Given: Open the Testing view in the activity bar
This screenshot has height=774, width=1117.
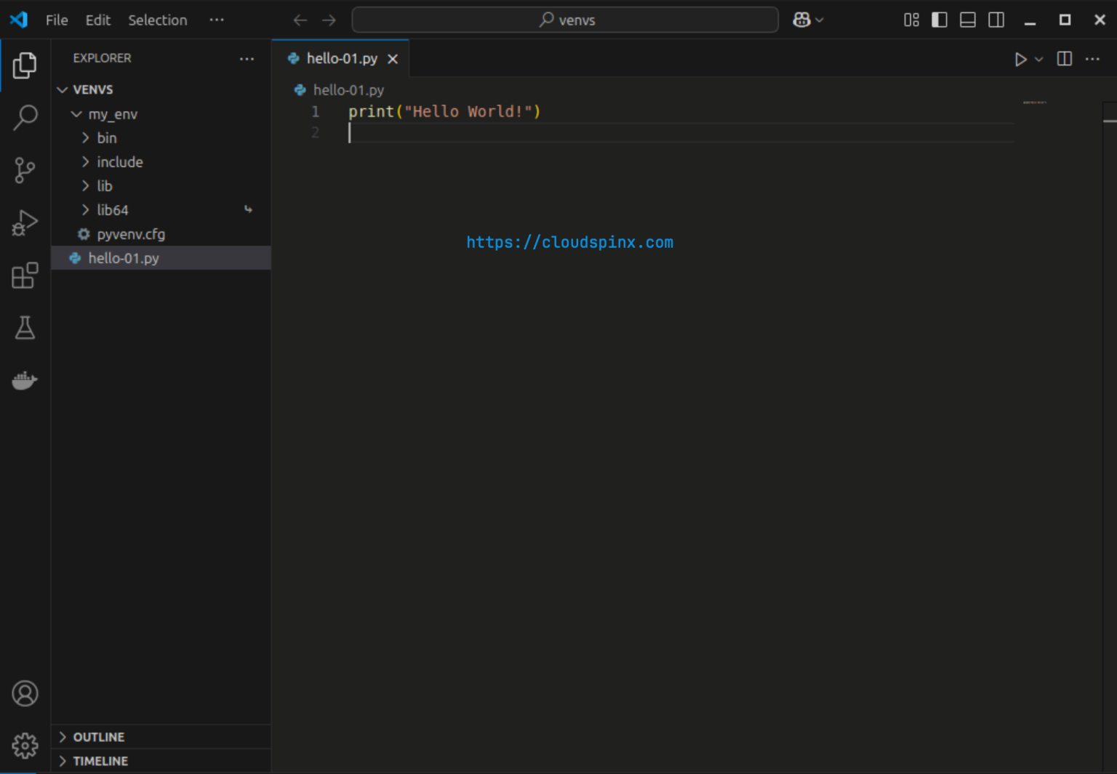Looking at the screenshot, I should (25, 328).
